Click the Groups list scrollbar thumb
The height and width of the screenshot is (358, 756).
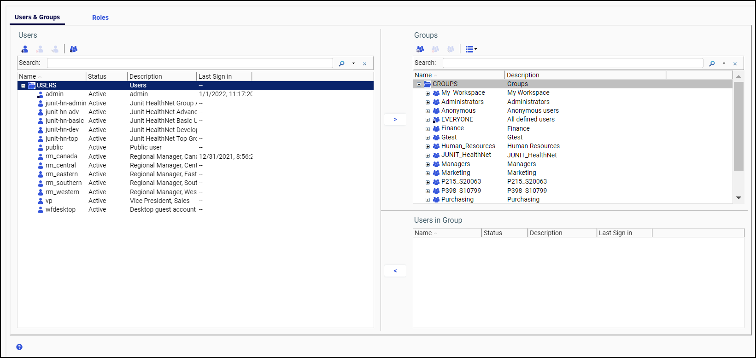738,127
